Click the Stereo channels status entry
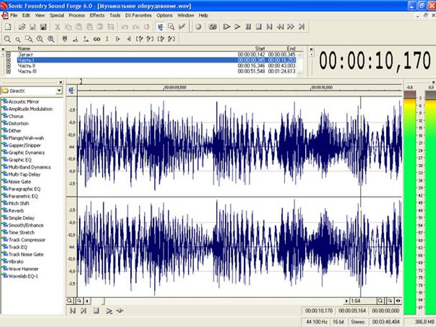 click(x=358, y=322)
